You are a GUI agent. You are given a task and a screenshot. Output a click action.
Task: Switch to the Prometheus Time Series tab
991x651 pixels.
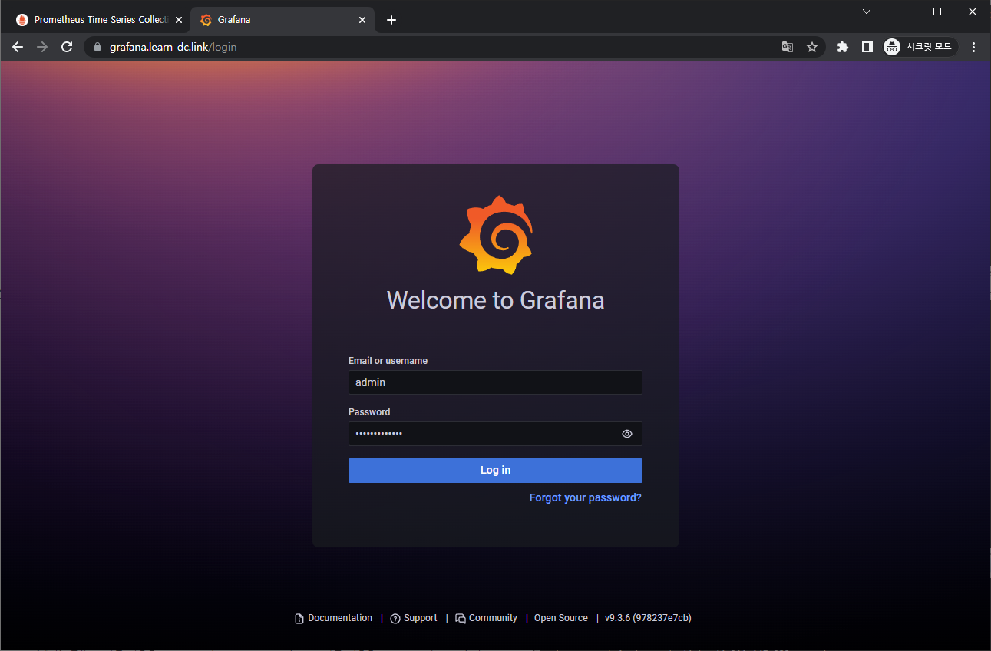click(x=92, y=20)
